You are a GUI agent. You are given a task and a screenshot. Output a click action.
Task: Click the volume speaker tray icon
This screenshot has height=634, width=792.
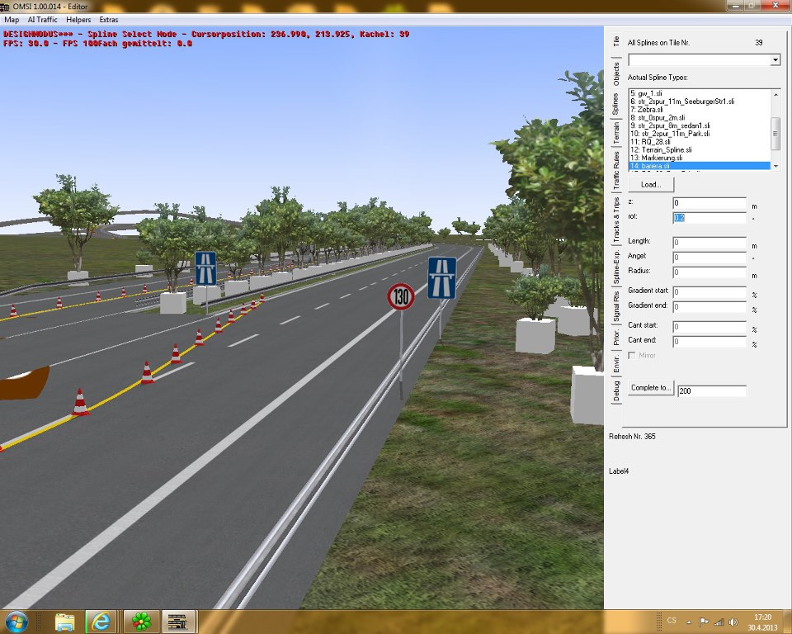coord(732,622)
